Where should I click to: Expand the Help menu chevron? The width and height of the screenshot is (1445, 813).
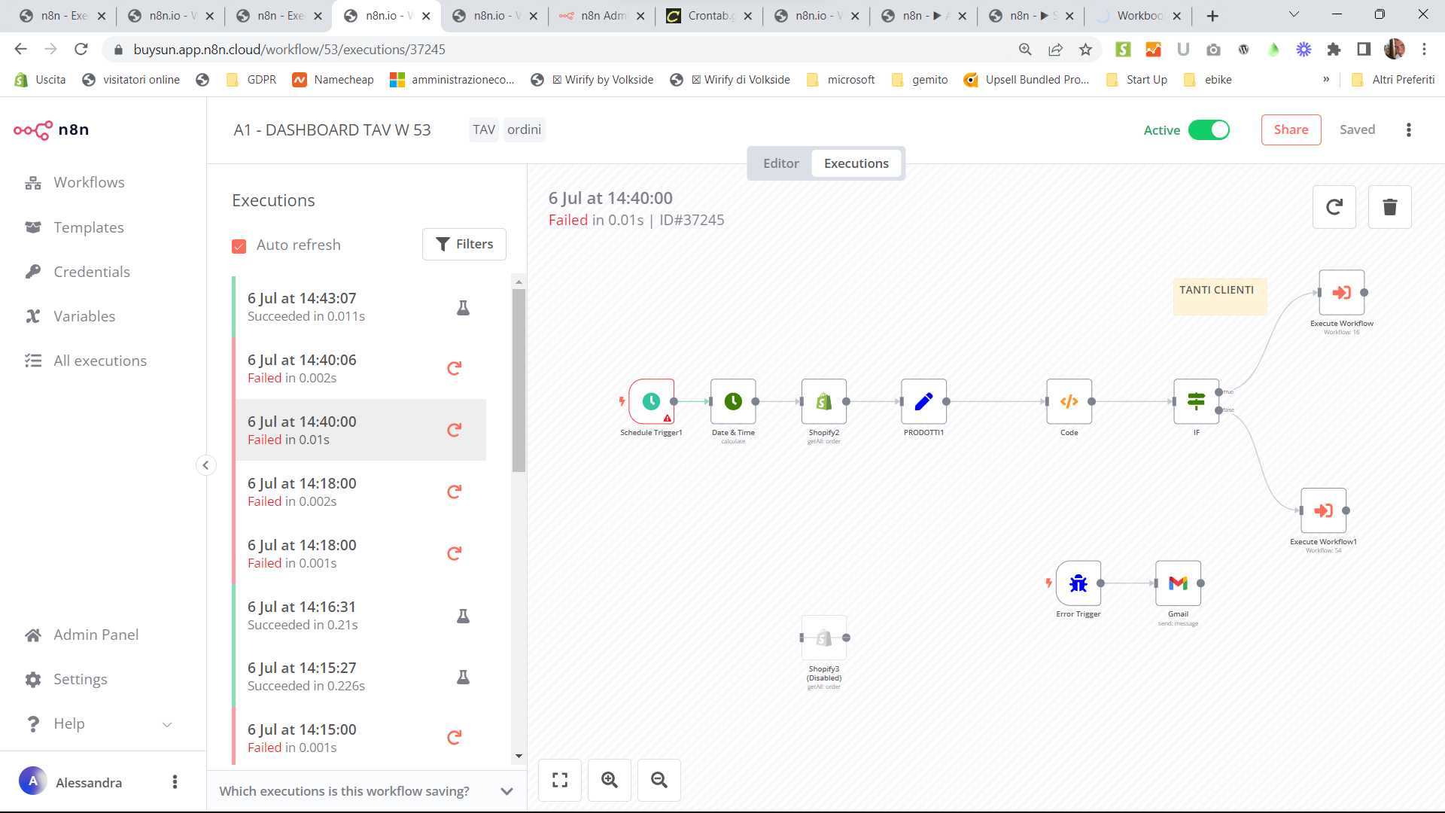[167, 724]
